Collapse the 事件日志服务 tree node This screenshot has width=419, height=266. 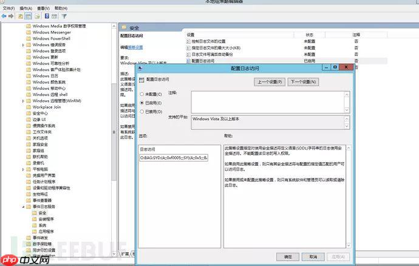pos(23,206)
